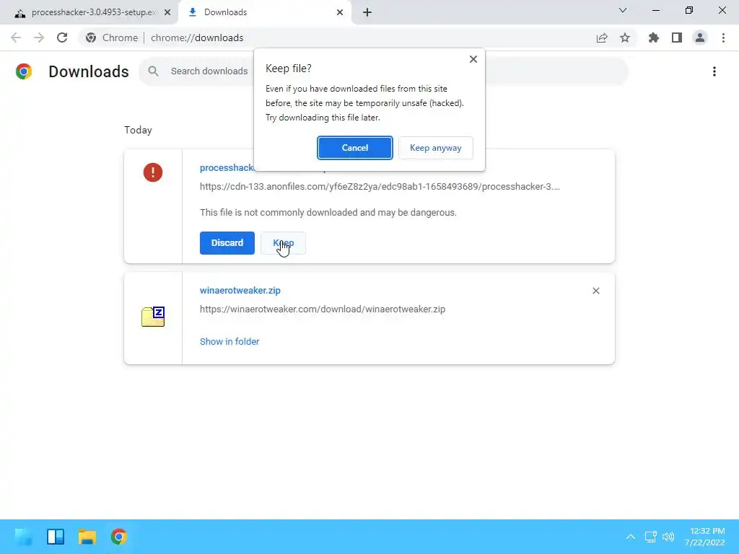Image resolution: width=739 pixels, height=554 pixels.
Task: Remove winaerotweaker.zip from downloads list
Action: pyautogui.click(x=595, y=291)
